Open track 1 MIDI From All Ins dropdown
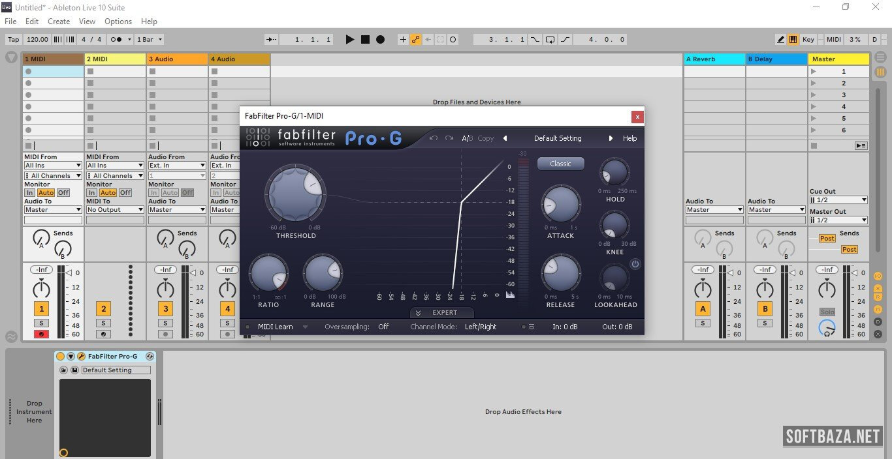 pos(53,166)
